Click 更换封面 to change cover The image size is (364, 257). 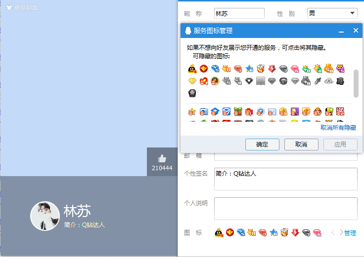click(22, 7)
